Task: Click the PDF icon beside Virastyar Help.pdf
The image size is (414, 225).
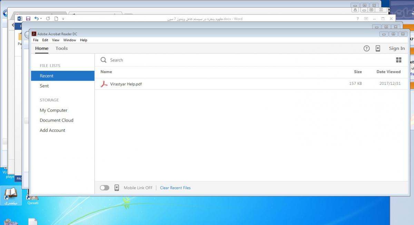Action: click(x=104, y=84)
